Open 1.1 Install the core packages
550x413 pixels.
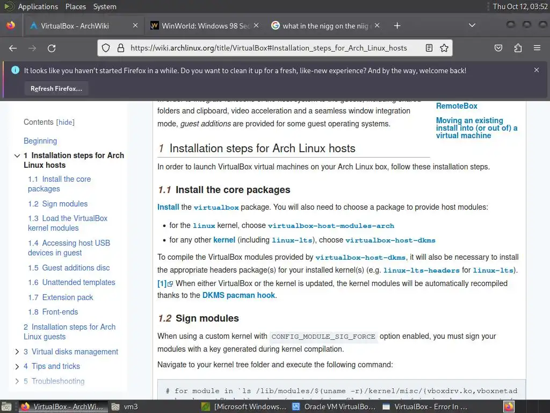point(59,184)
